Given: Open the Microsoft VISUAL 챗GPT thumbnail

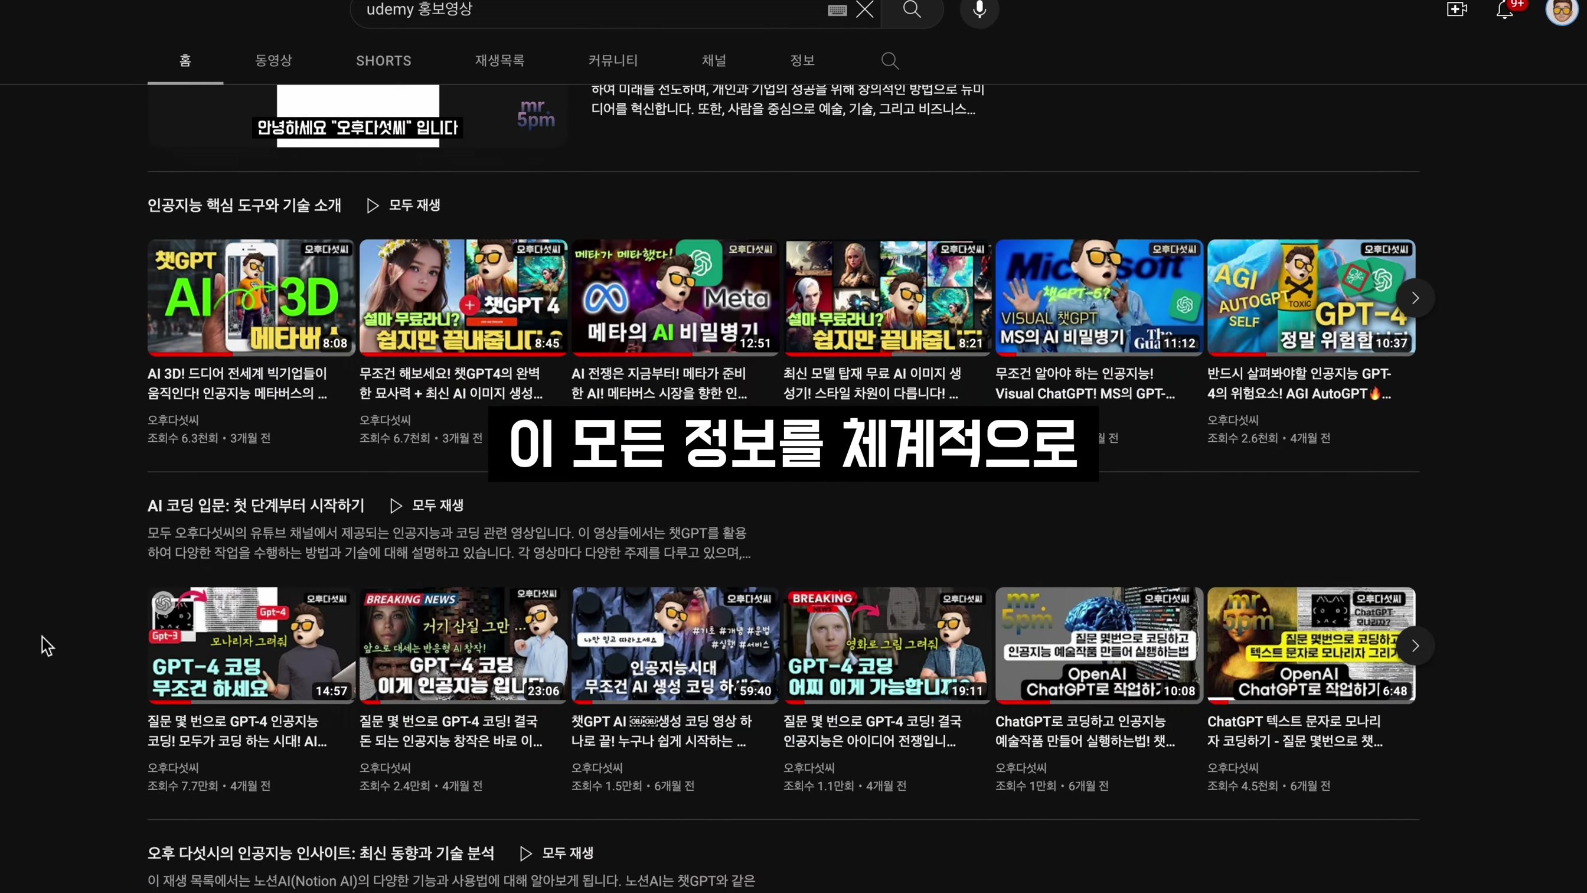Looking at the screenshot, I should tap(1099, 298).
